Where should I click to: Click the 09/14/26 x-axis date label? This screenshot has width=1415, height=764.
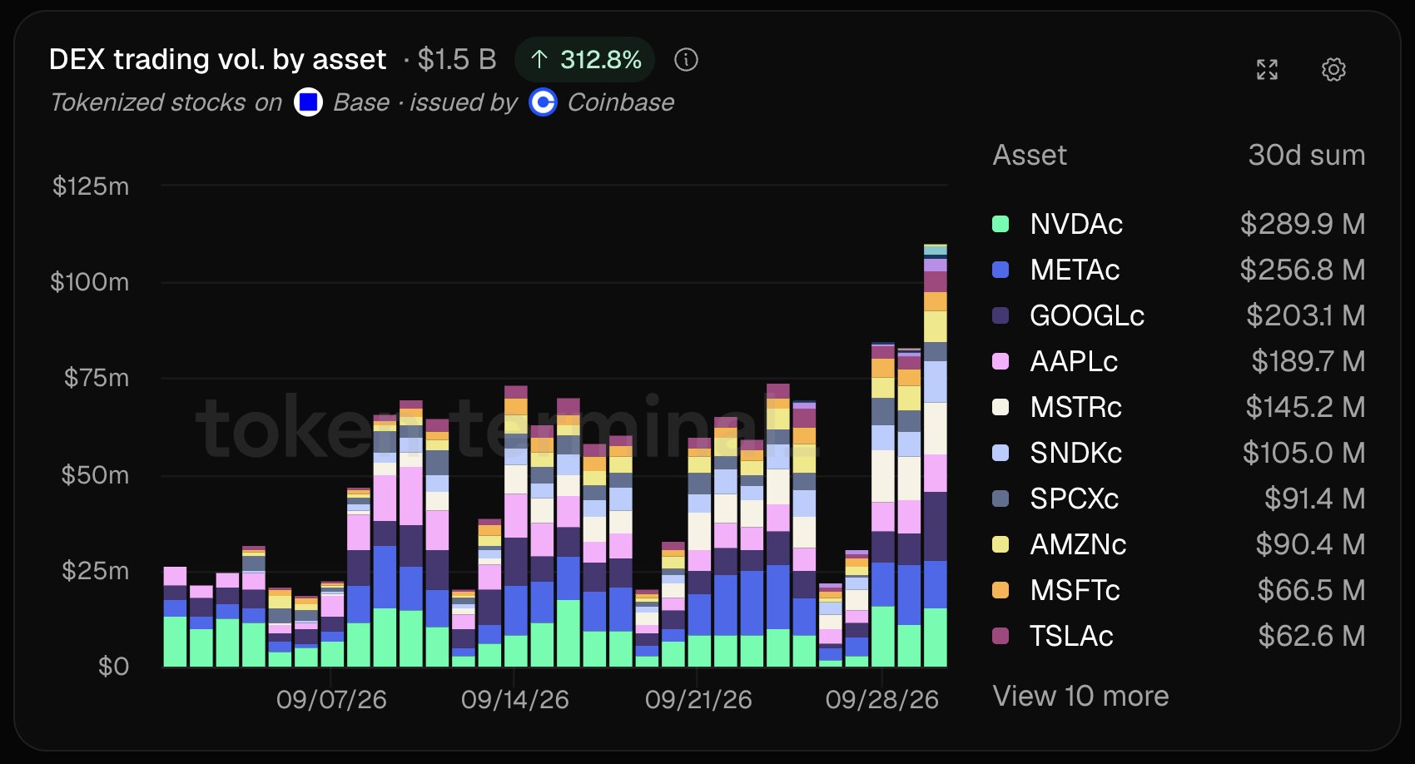click(x=515, y=699)
